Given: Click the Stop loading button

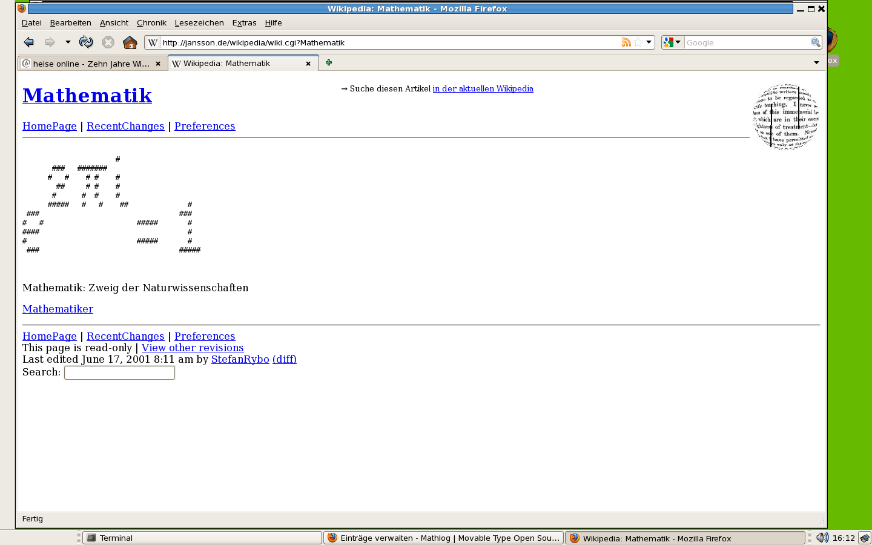Looking at the screenshot, I should click(108, 42).
